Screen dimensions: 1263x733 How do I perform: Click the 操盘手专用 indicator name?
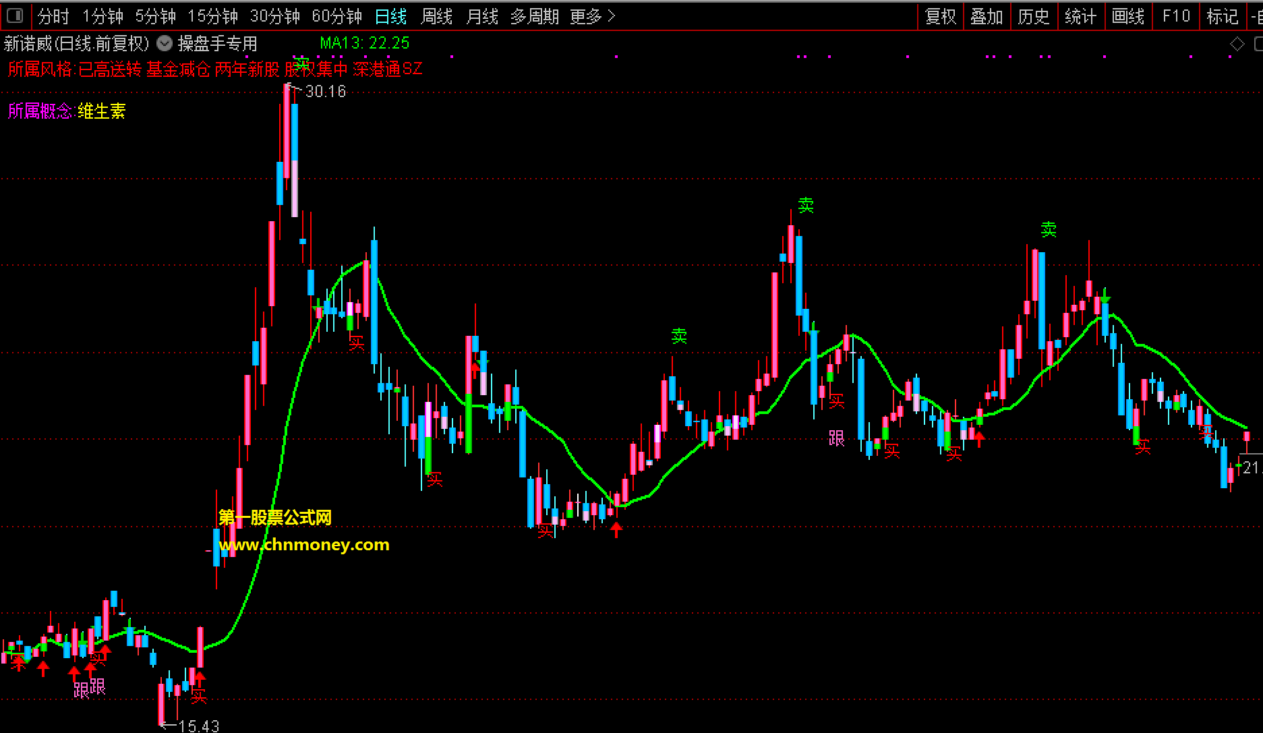pyautogui.click(x=218, y=44)
